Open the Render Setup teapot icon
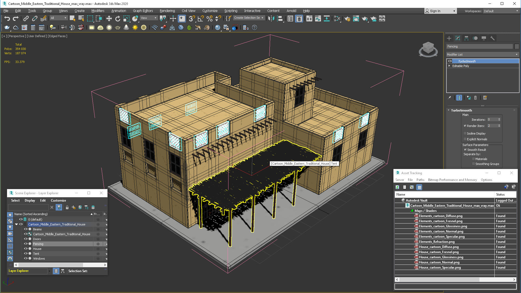Image resolution: width=521 pixels, height=293 pixels. pyautogui.click(x=347, y=18)
